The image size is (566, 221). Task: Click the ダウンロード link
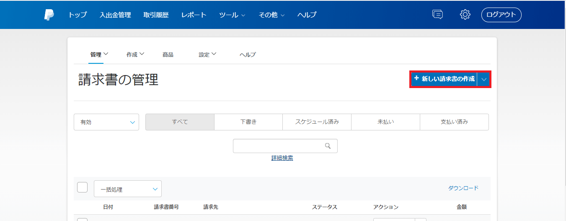coord(463,188)
